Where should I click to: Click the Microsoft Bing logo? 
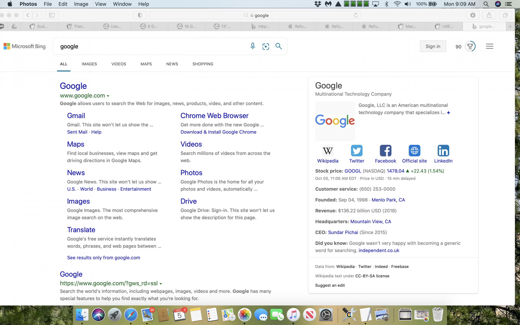click(x=25, y=46)
